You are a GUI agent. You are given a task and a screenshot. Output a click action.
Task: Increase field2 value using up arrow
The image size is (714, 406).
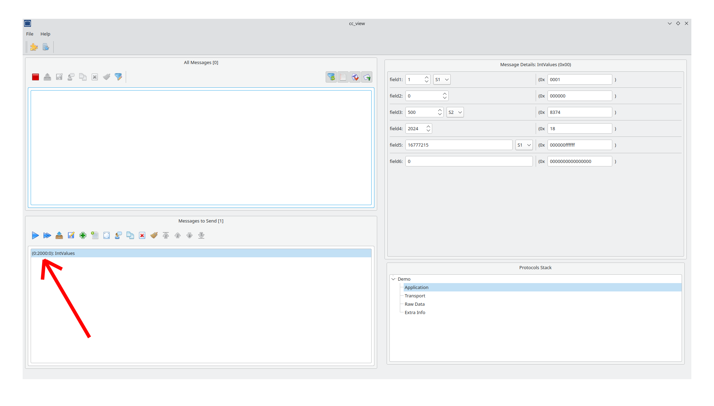[x=445, y=94]
